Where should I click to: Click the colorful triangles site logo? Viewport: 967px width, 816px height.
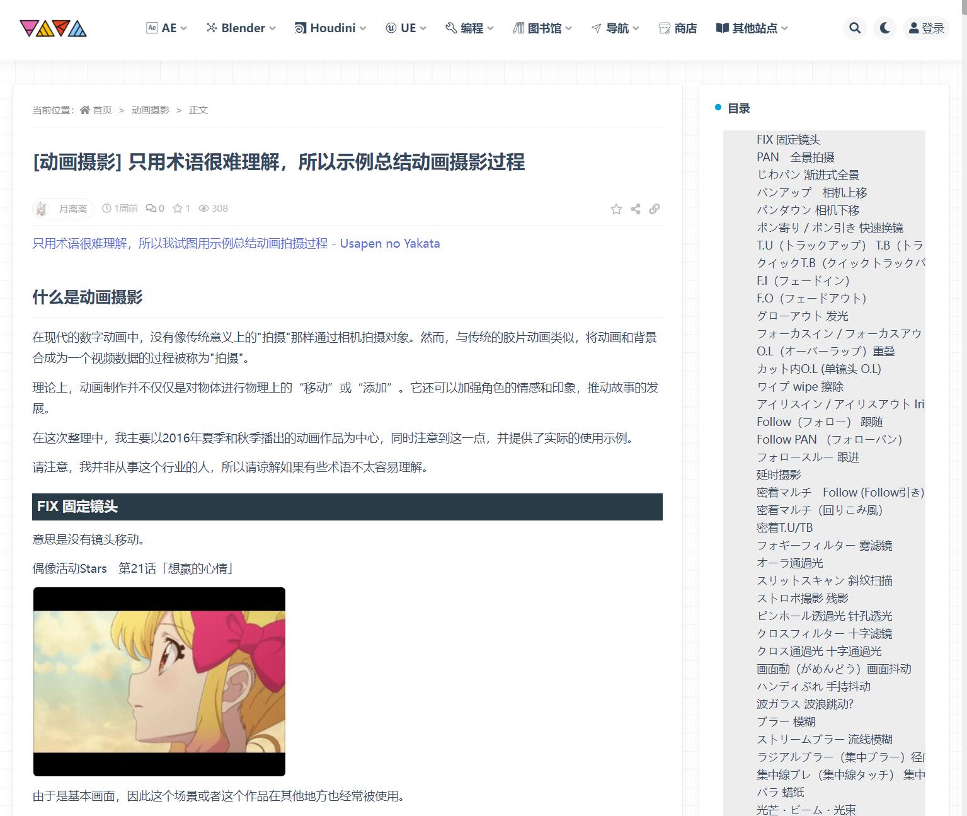coord(53,28)
